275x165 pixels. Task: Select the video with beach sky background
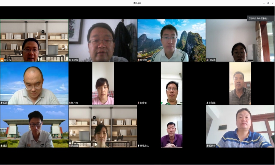[34, 83]
